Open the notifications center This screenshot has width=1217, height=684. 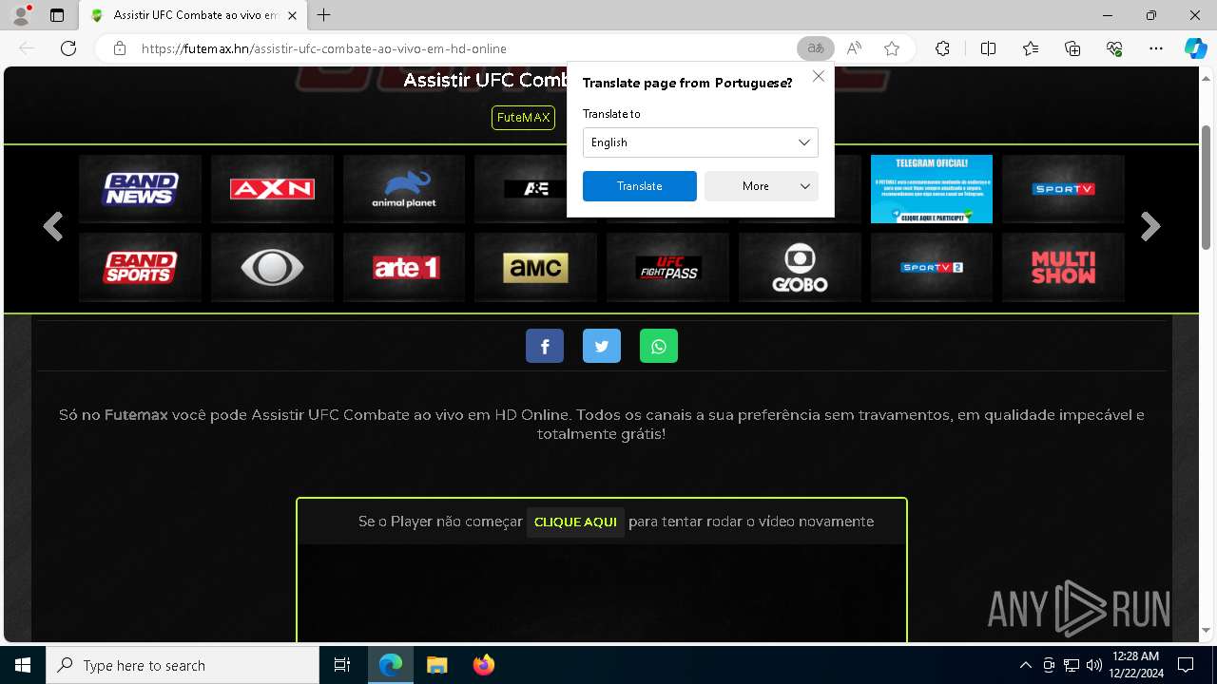(x=1186, y=665)
